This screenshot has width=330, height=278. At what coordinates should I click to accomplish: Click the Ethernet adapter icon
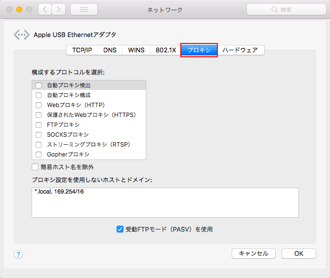coord(21,35)
